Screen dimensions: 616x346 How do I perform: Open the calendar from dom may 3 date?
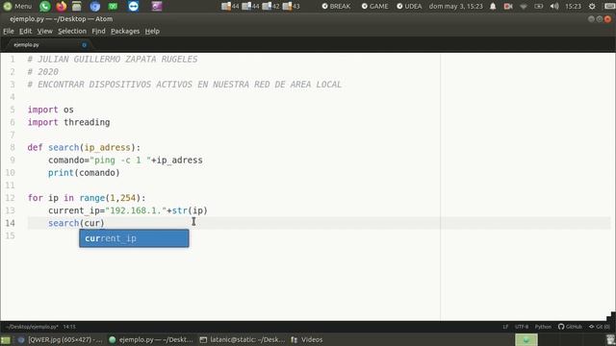[455, 6]
